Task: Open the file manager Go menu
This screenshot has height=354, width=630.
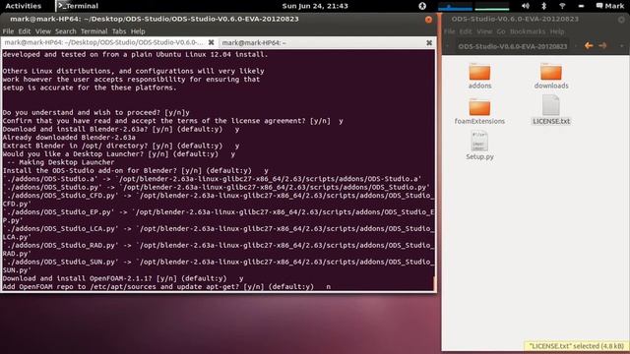Action: pyautogui.click(x=501, y=31)
